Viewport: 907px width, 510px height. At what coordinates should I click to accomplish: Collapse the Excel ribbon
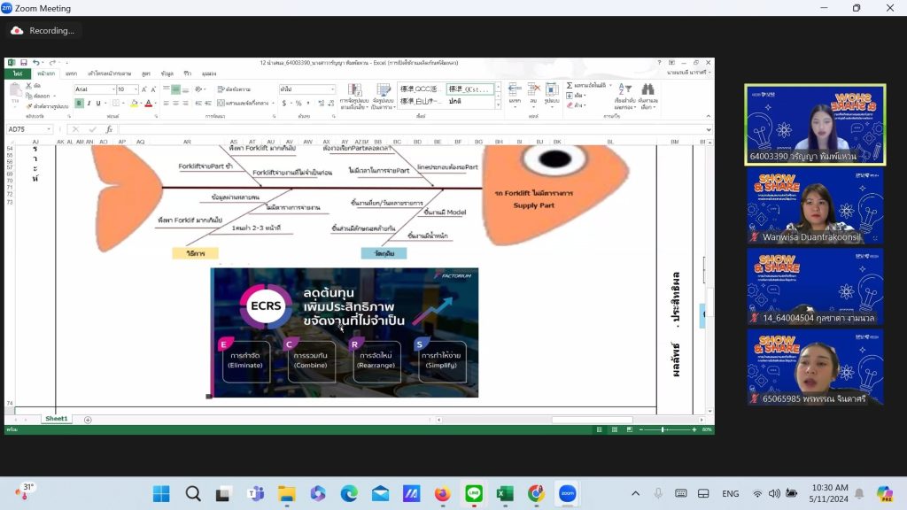[708, 116]
